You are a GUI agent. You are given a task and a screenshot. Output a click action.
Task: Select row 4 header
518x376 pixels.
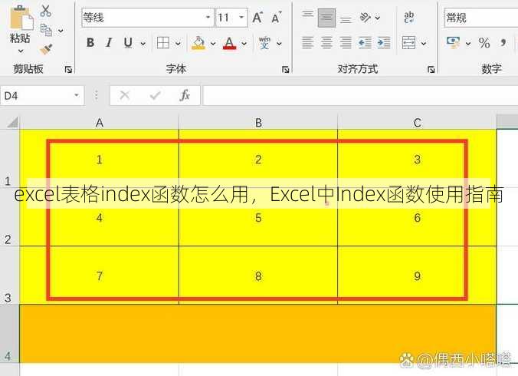point(9,333)
